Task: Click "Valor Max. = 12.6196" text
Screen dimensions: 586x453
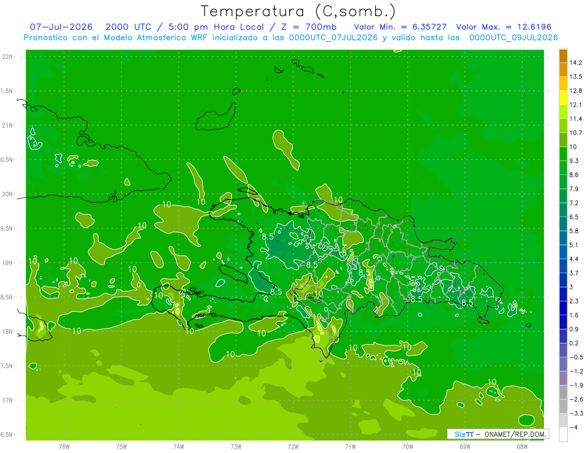Action: (503, 27)
